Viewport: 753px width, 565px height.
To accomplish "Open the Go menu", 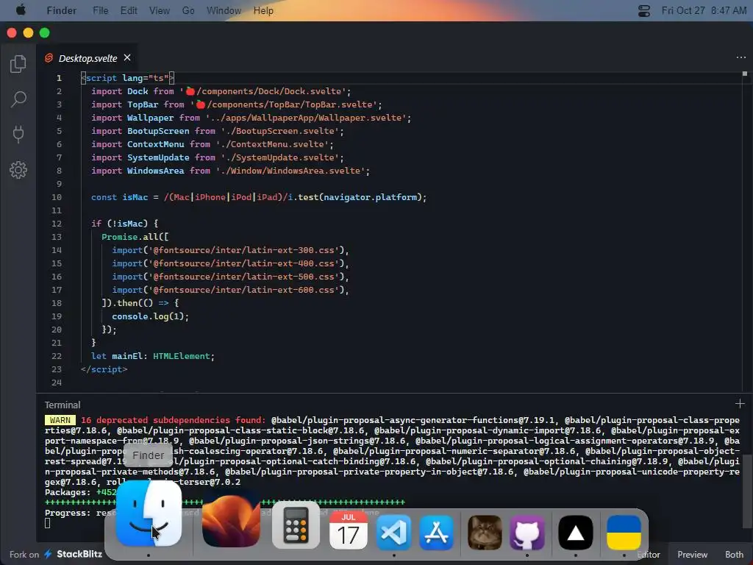I will pyautogui.click(x=188, y=10).
